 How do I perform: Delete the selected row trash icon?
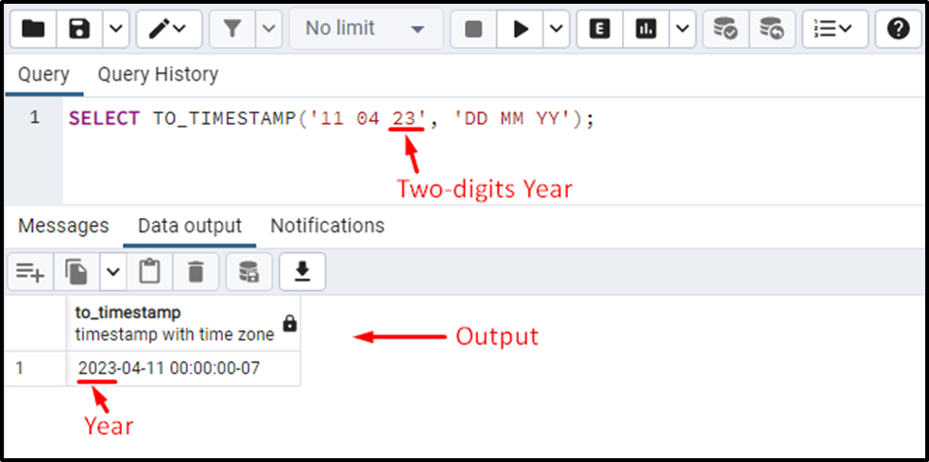[x=196, y=272]
